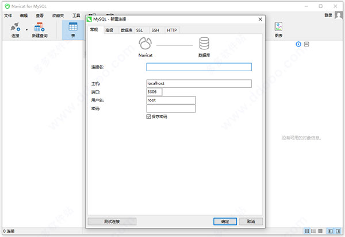
Task: Click the Navicat app logo in title bar
Action: pyautogui.click(x=7, y=6)
